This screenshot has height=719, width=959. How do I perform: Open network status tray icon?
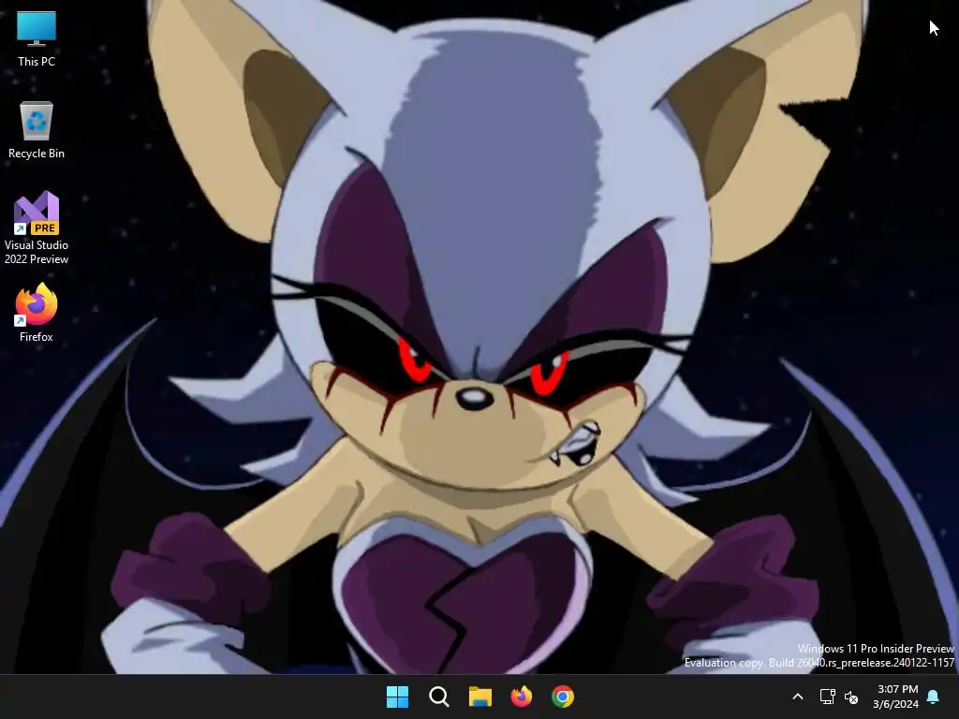pos(827,697)
